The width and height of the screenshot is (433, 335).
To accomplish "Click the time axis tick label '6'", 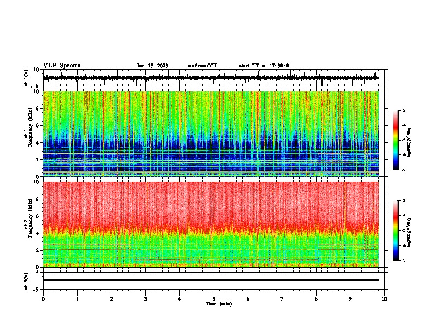I will (248, 299).
